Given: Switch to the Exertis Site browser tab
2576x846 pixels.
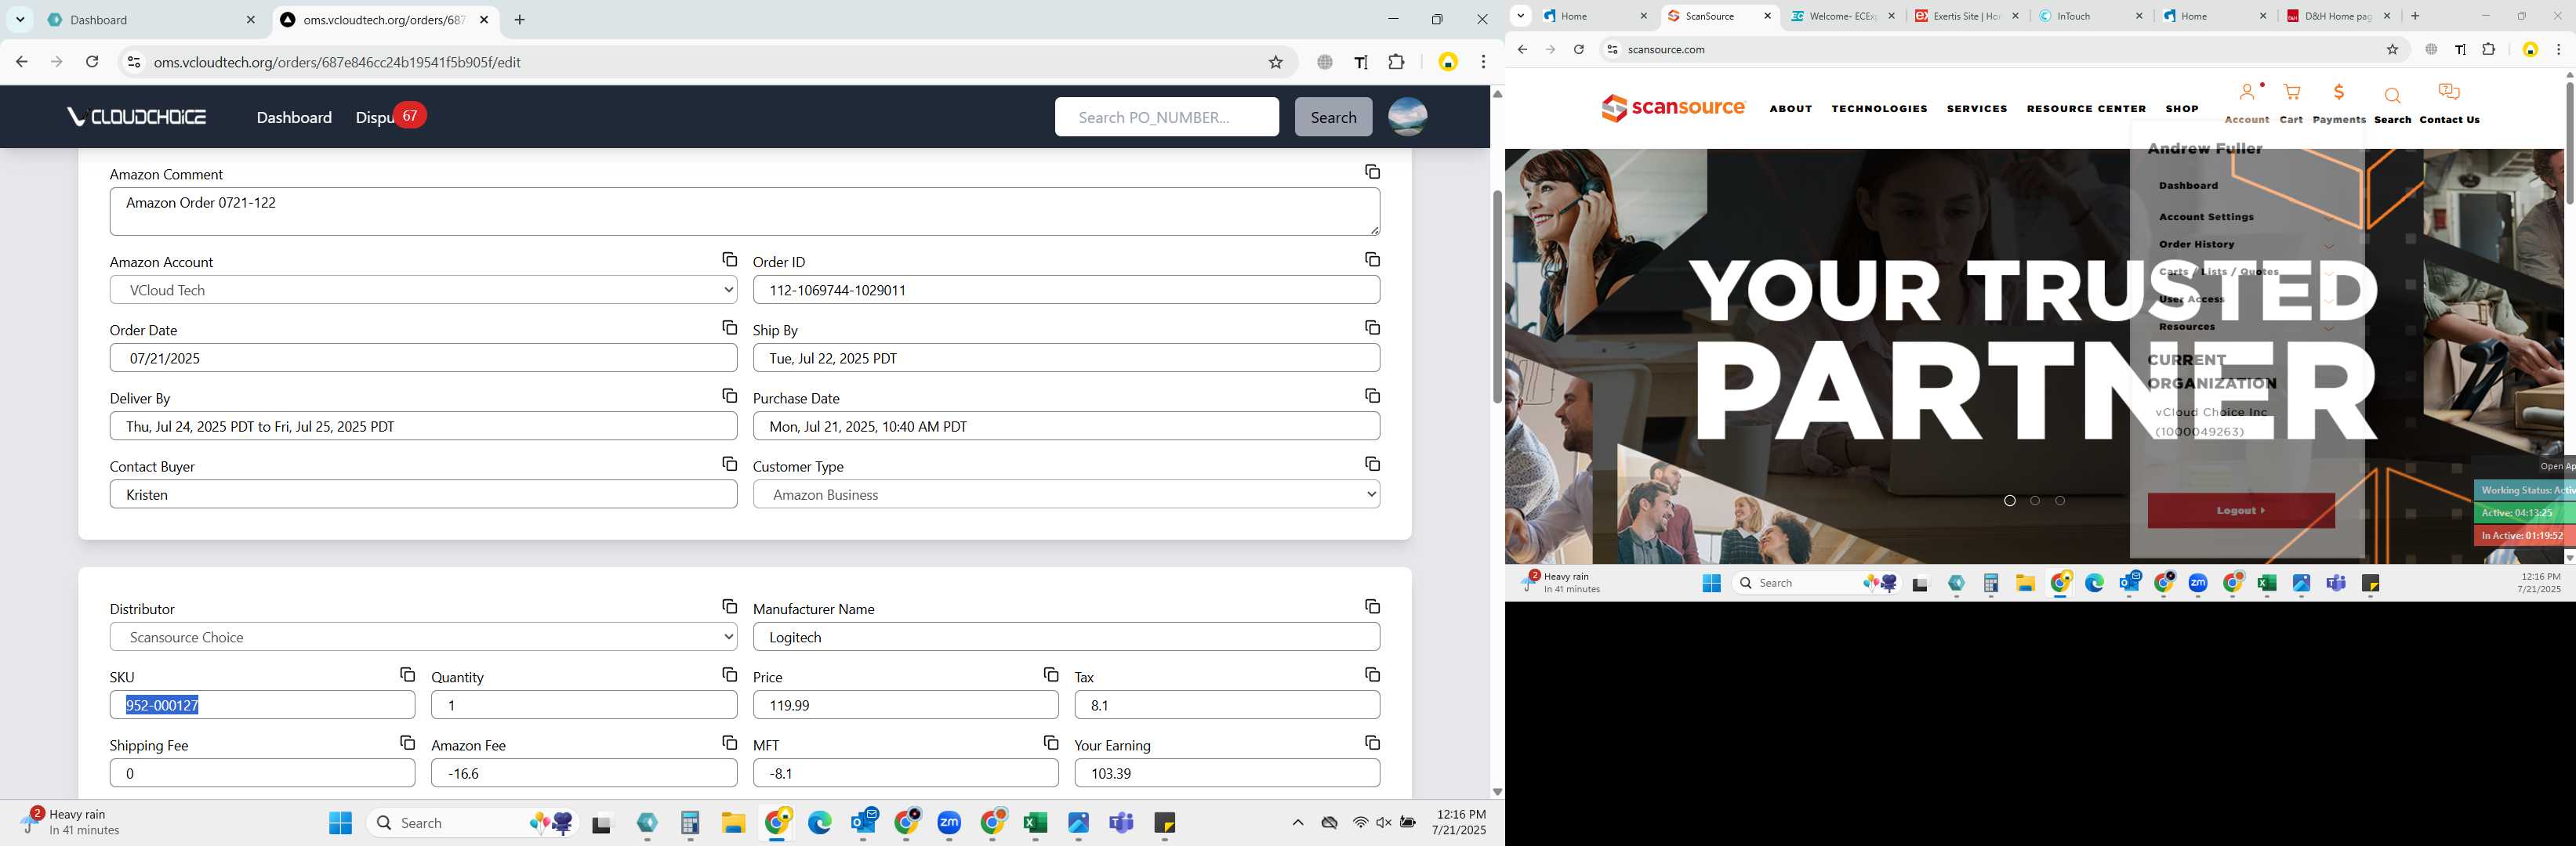Looking at the screenshot, I should (1965, 16).
